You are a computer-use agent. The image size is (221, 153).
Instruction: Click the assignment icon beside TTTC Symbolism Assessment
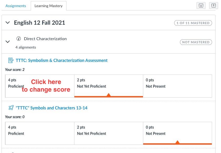(11, 61)
